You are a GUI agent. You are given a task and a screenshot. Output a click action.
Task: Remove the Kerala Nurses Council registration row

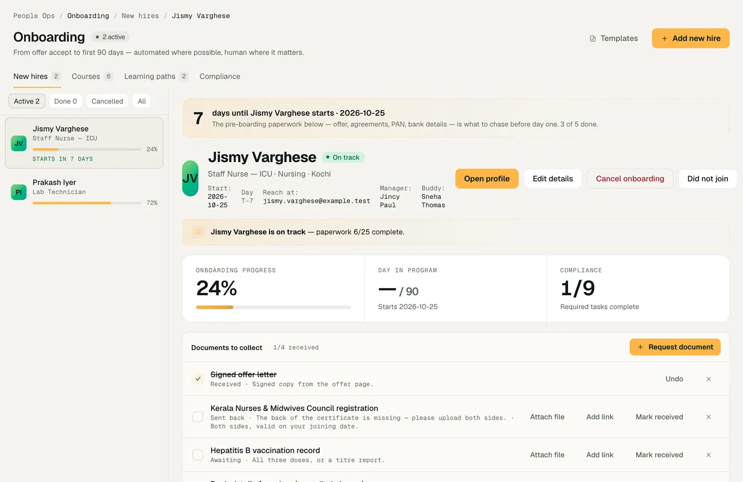coord(709,417)
